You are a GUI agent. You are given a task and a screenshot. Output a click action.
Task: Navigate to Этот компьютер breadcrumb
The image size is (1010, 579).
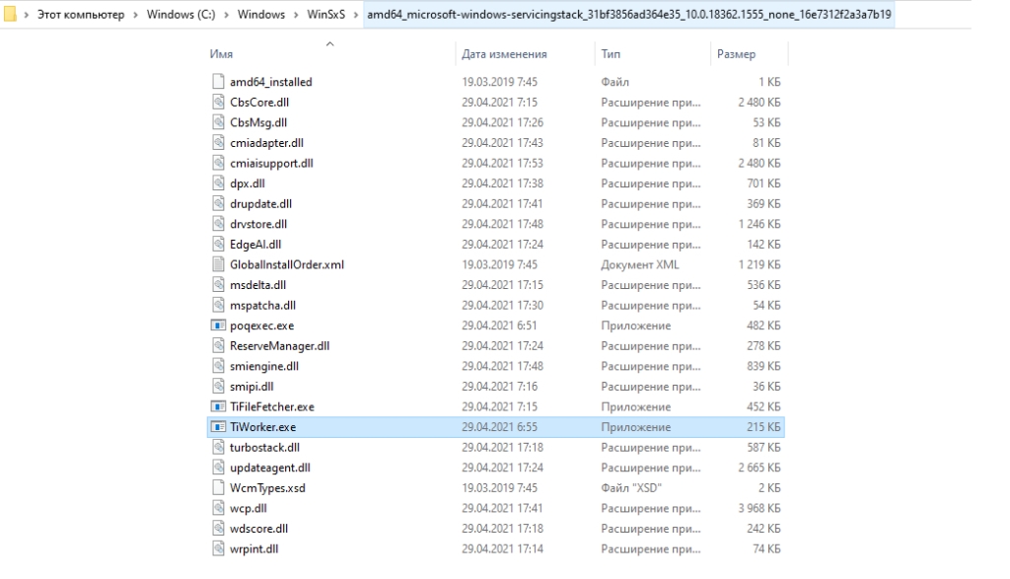pyautogui.click(x=81, y=14)
